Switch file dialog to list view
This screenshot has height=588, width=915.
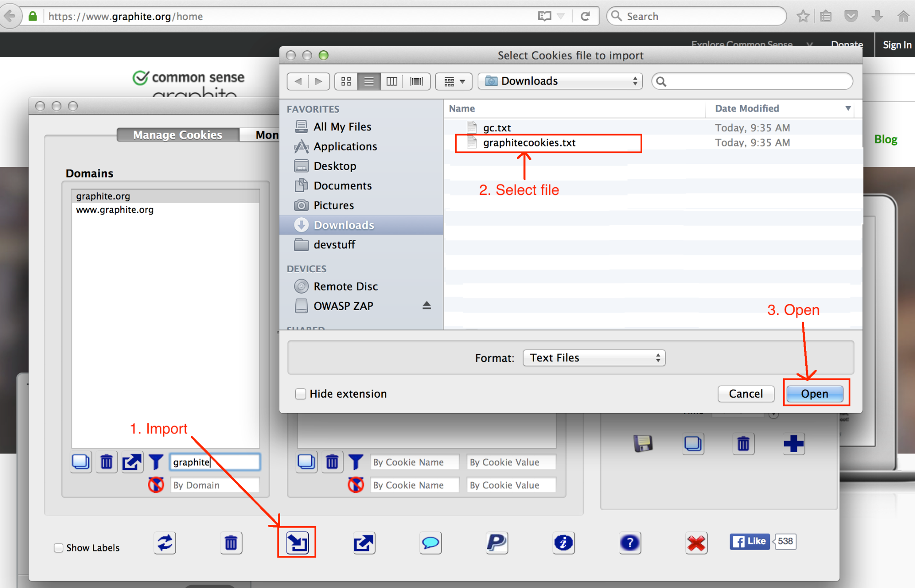click(369, 81)
